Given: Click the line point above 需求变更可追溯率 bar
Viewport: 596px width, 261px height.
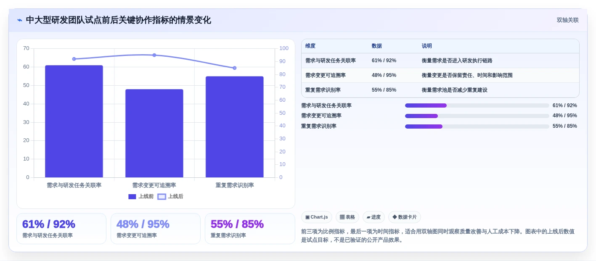Looking at the screenshot, I should point(154,55).
